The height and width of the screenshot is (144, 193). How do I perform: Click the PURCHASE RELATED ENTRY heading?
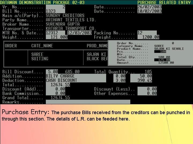click(x=164, y=2)
